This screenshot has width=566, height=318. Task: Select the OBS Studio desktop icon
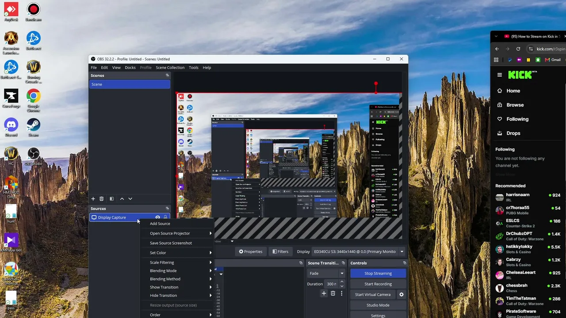(33, 156)
